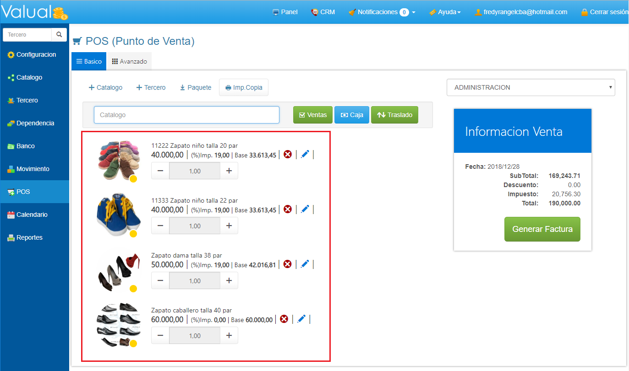Screen dimensions: 629x371
Task: Expand the Ayuda menu
Action: (x=445, y=12)
